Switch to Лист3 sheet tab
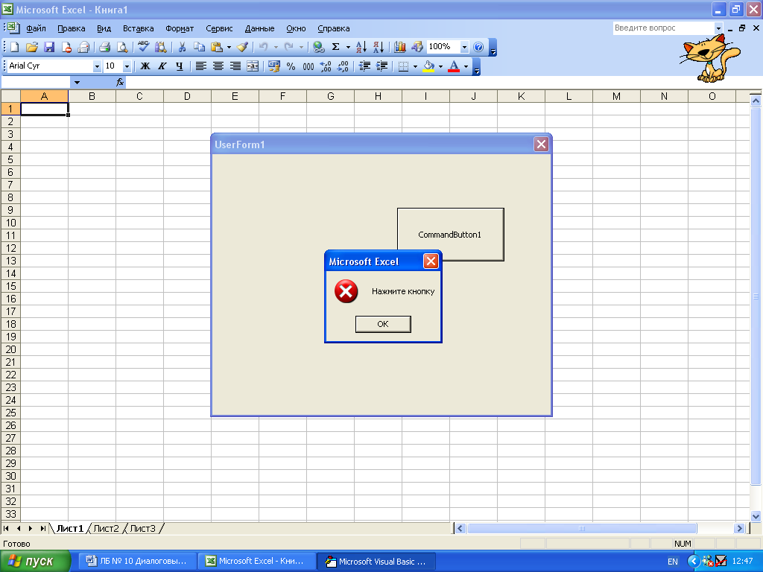The image size is (763, 572). [x=142, y=528]
